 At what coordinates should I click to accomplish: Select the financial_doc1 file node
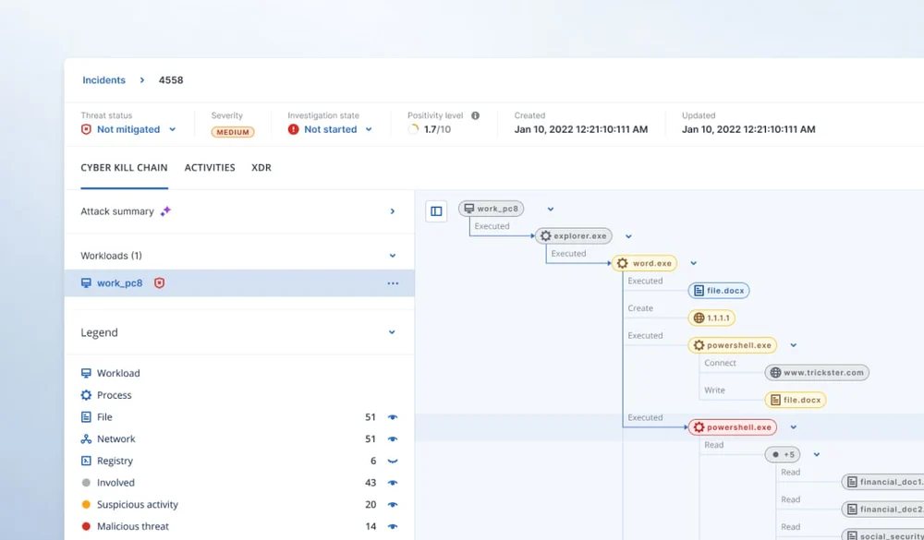(x=882, y=482)
